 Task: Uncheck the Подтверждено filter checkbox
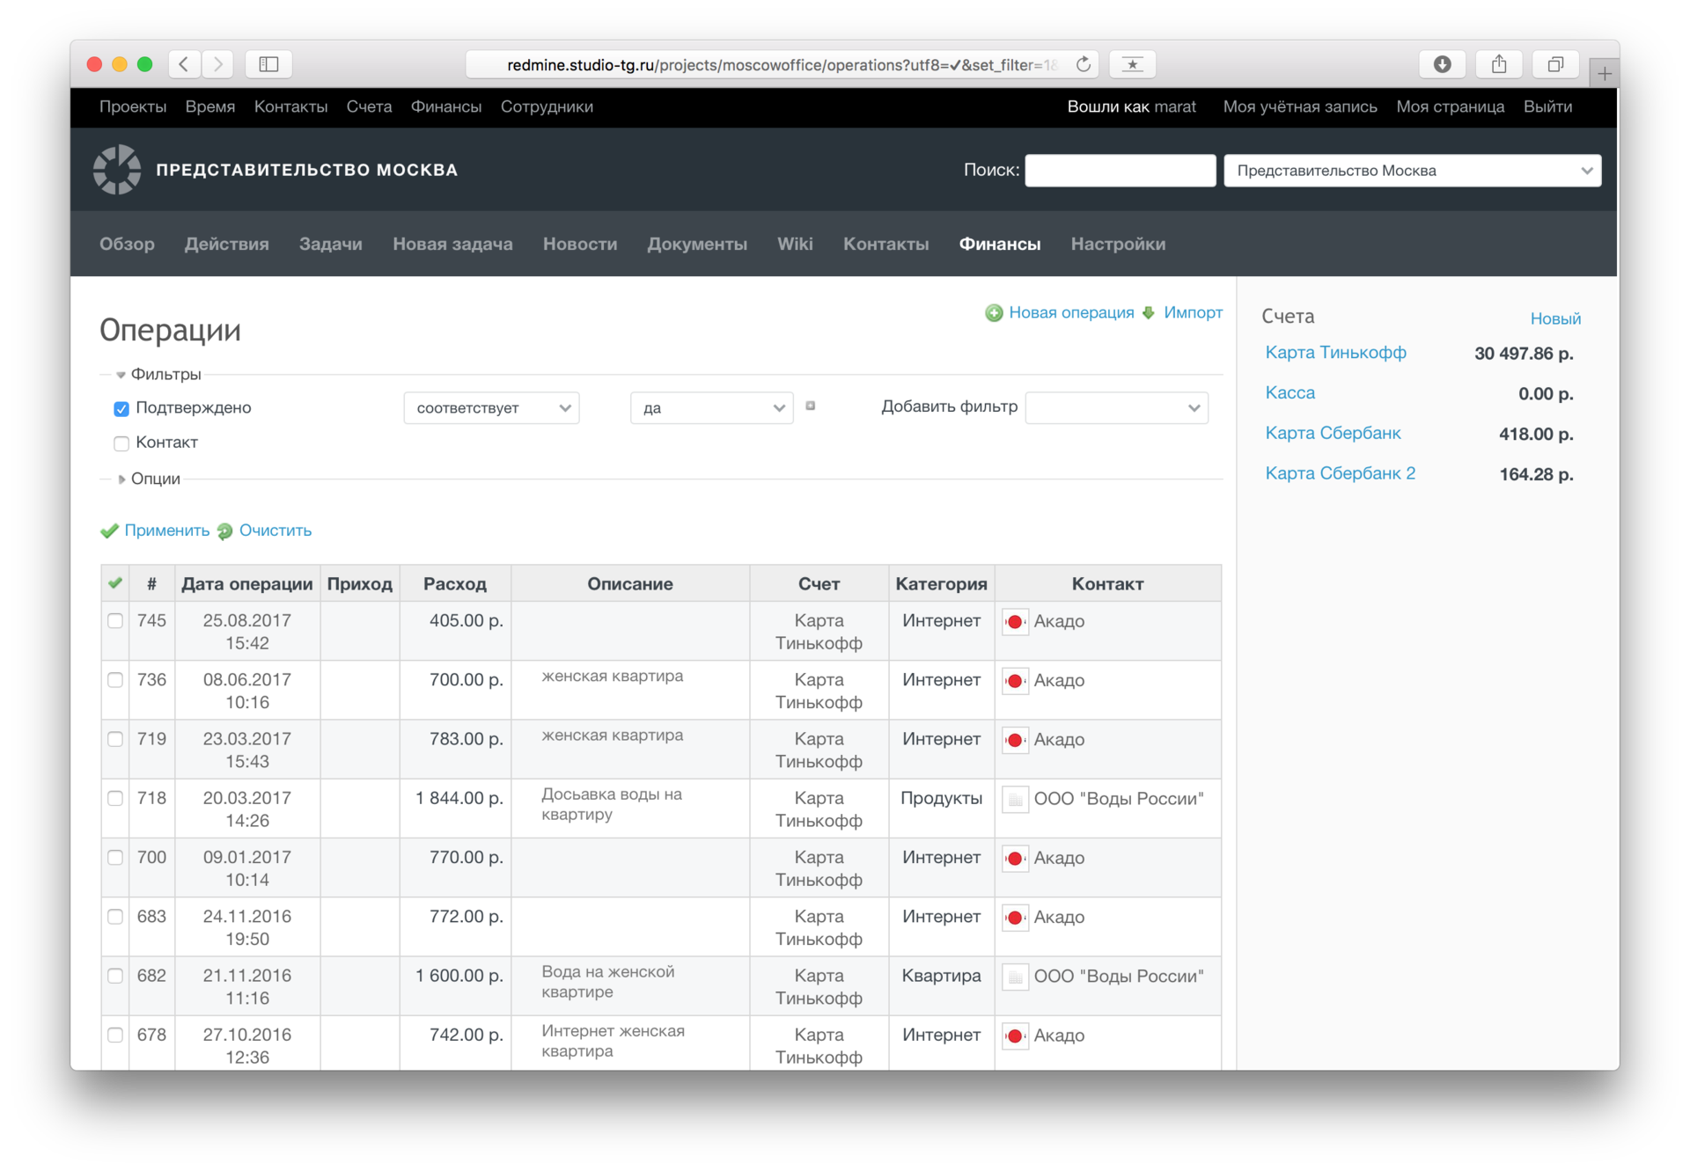pos(121,408)
